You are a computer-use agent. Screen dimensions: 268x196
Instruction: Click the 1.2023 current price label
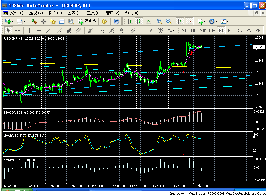coord(258,47)
